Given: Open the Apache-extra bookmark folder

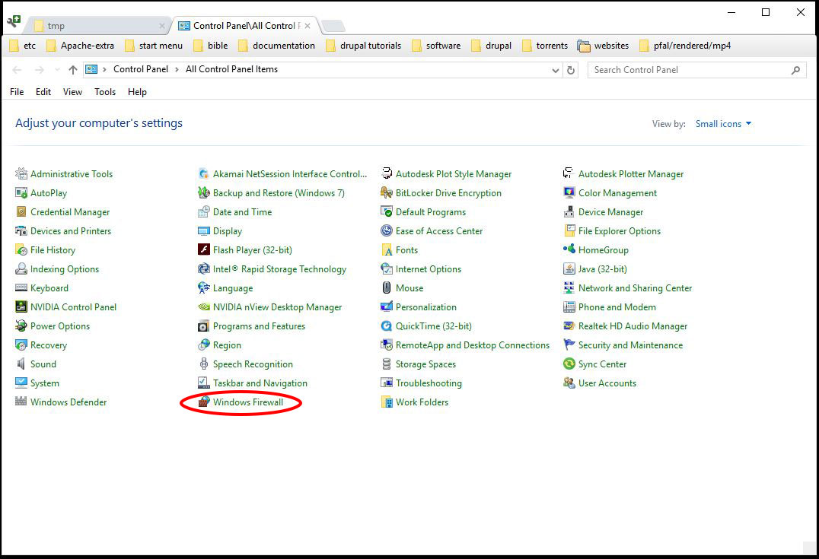Looking at the screenshot, I should point(81,46).
